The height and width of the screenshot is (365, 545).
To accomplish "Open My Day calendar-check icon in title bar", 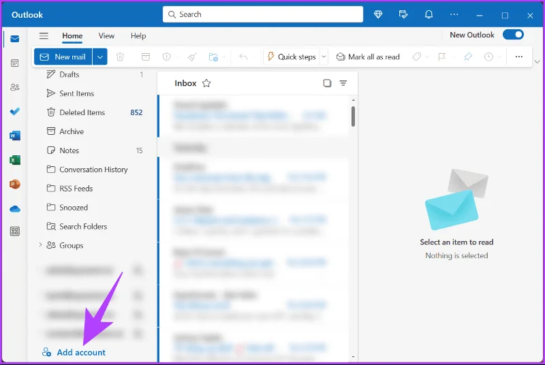I will point(403,14).
